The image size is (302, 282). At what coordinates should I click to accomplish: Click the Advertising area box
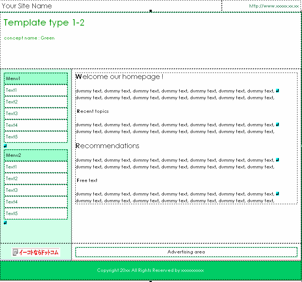tap(186, 252)
